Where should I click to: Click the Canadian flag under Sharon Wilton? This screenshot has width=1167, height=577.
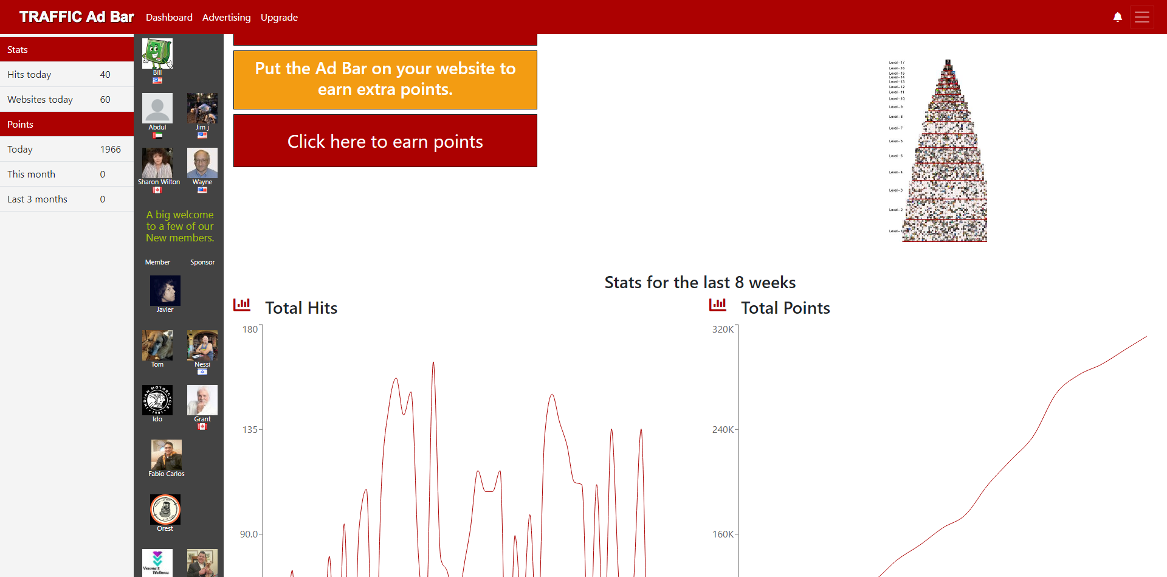[157, 190]
